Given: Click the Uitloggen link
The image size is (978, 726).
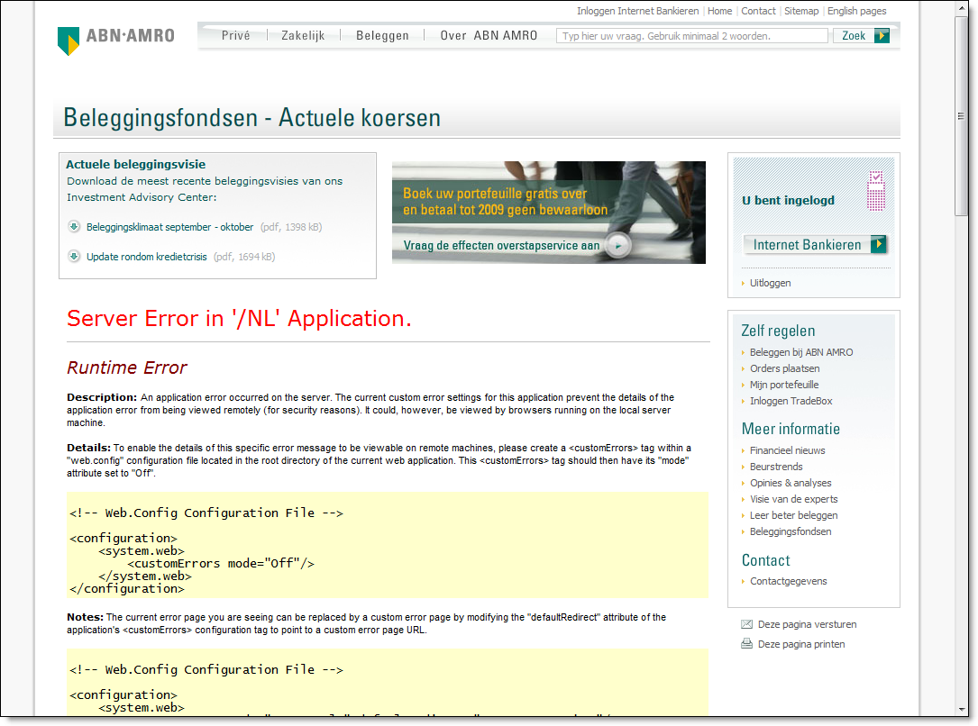Looking at the screenshot, I should coord(771,283).
